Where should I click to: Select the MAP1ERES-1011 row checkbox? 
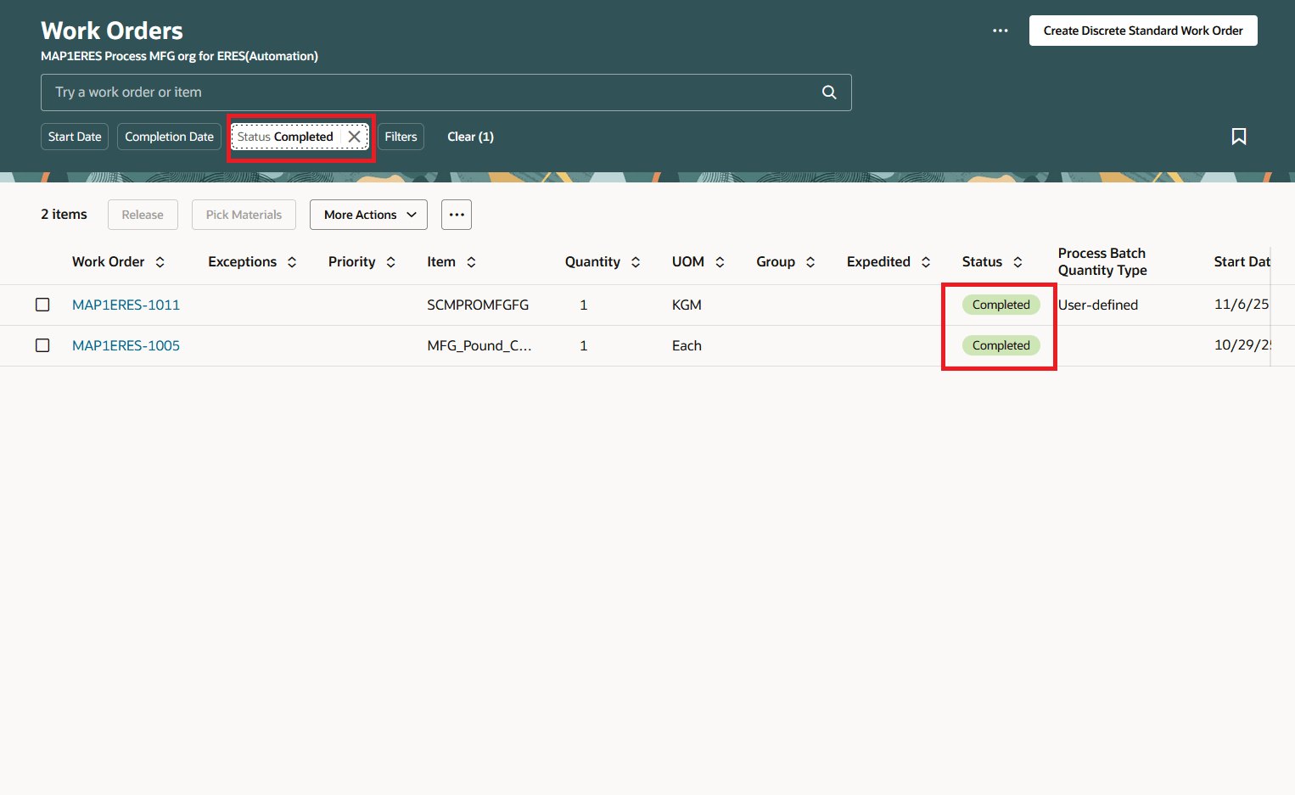(x=42, y=305)
